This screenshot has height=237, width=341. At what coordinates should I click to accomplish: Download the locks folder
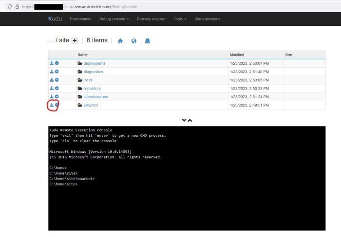[52, 80]
